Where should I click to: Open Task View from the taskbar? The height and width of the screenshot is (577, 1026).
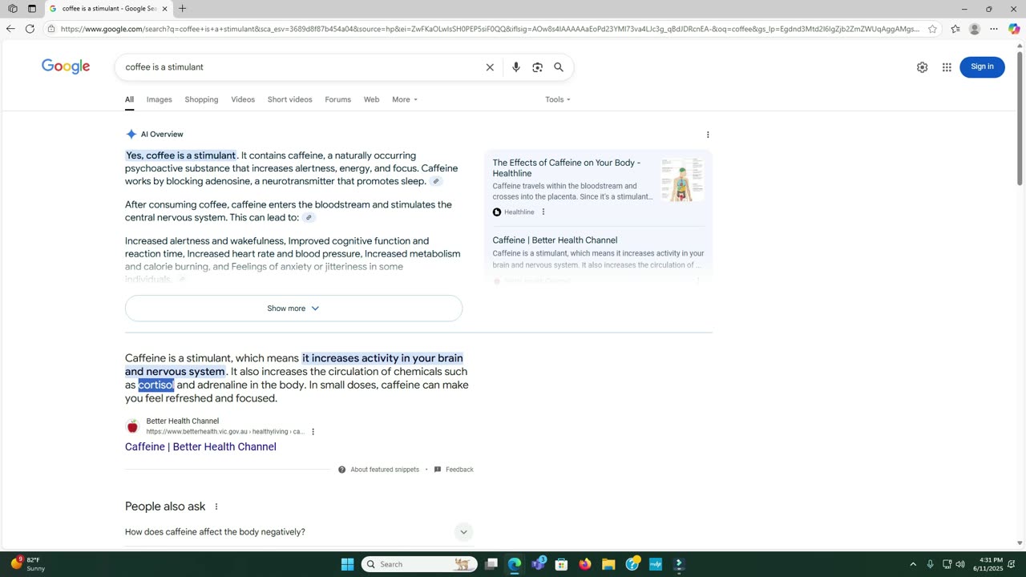(491, 564)
